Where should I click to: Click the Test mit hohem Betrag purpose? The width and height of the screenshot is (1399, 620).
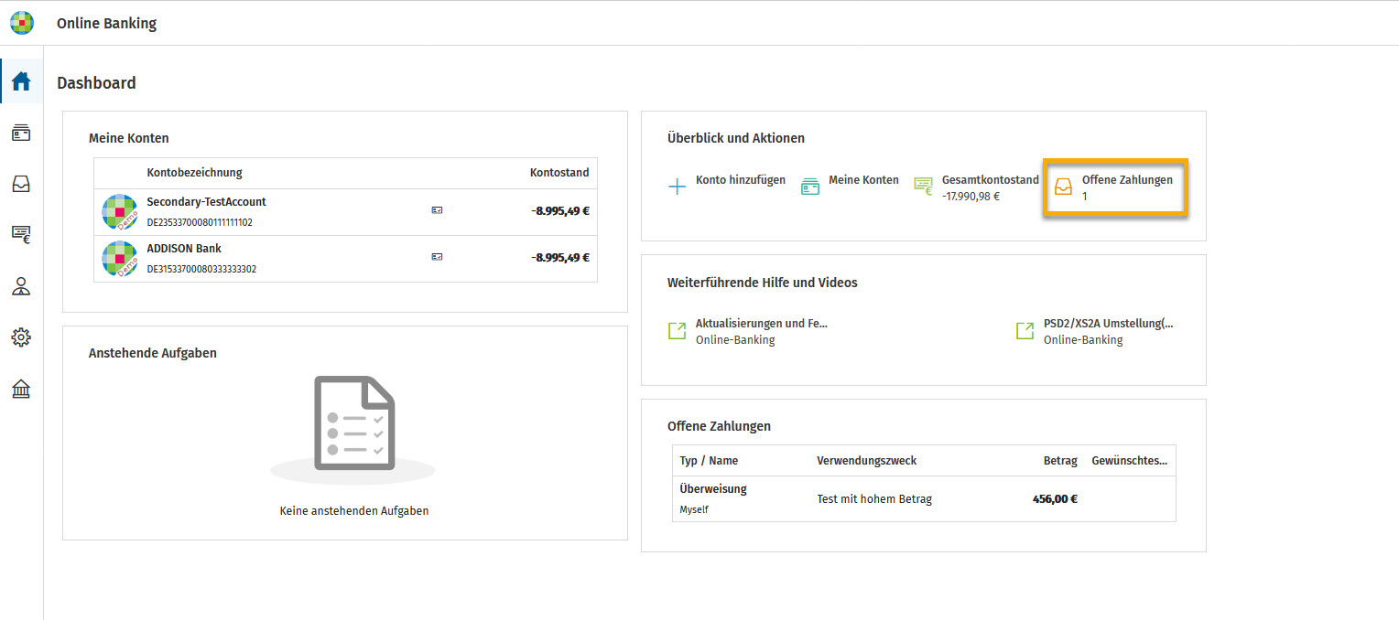click(x=874, y=498)
